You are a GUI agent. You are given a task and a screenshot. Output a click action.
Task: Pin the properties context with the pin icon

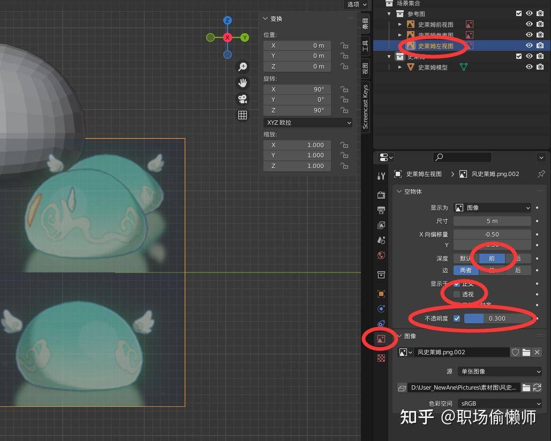[x=541, y=174]
